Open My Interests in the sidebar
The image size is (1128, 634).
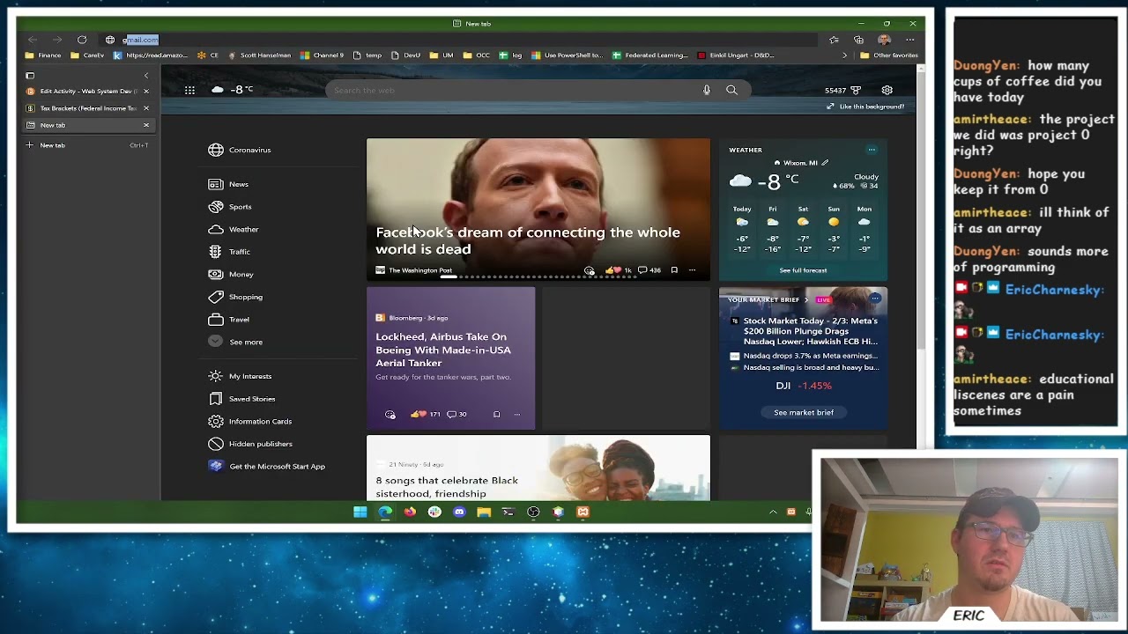tap(240, 376)
